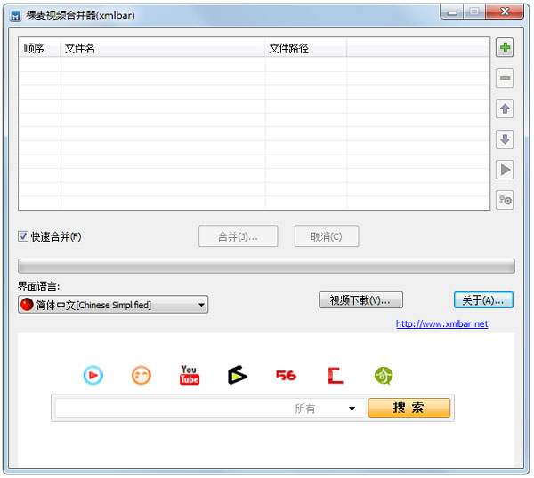
Task: Click the app icon in title bar
Action: point(16,15)
